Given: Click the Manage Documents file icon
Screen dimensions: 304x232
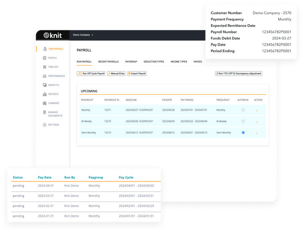Looking at the screenshot, I should click(x=44, y=112).
